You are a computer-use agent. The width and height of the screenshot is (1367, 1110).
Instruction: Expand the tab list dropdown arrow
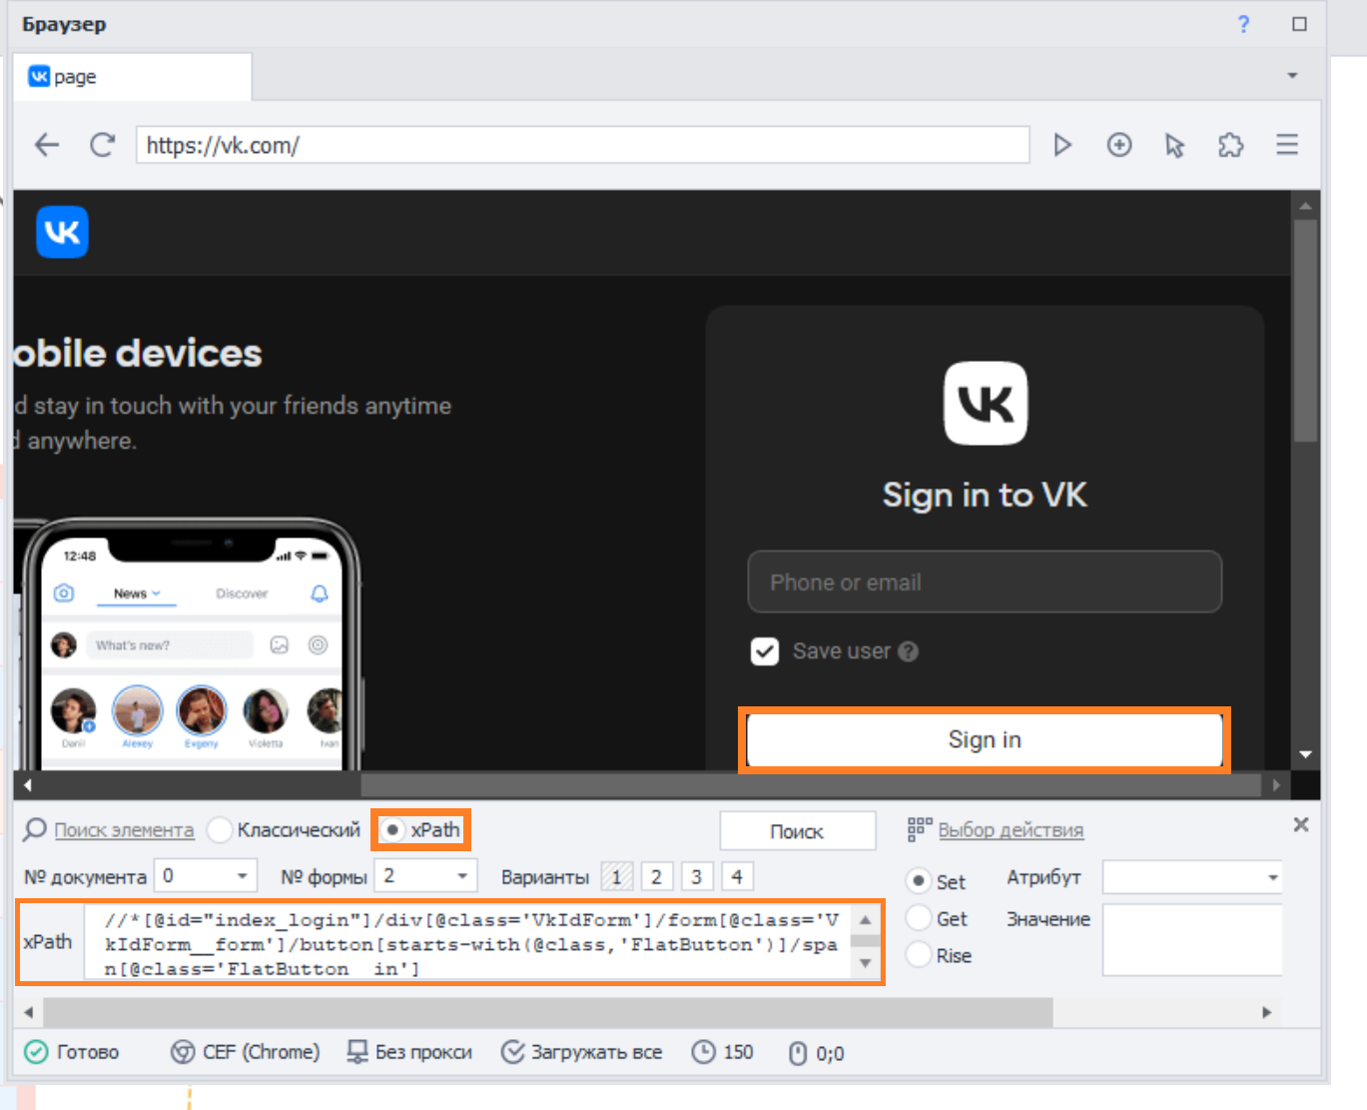click(x=1292, y=76)
